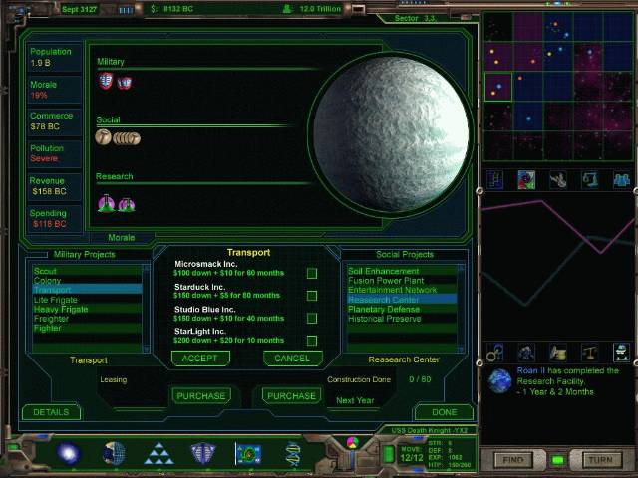This screenshot has height=478, width=638.
Task: Click PURCHASE for the Transport military project
Action: (x=201, y=396)
